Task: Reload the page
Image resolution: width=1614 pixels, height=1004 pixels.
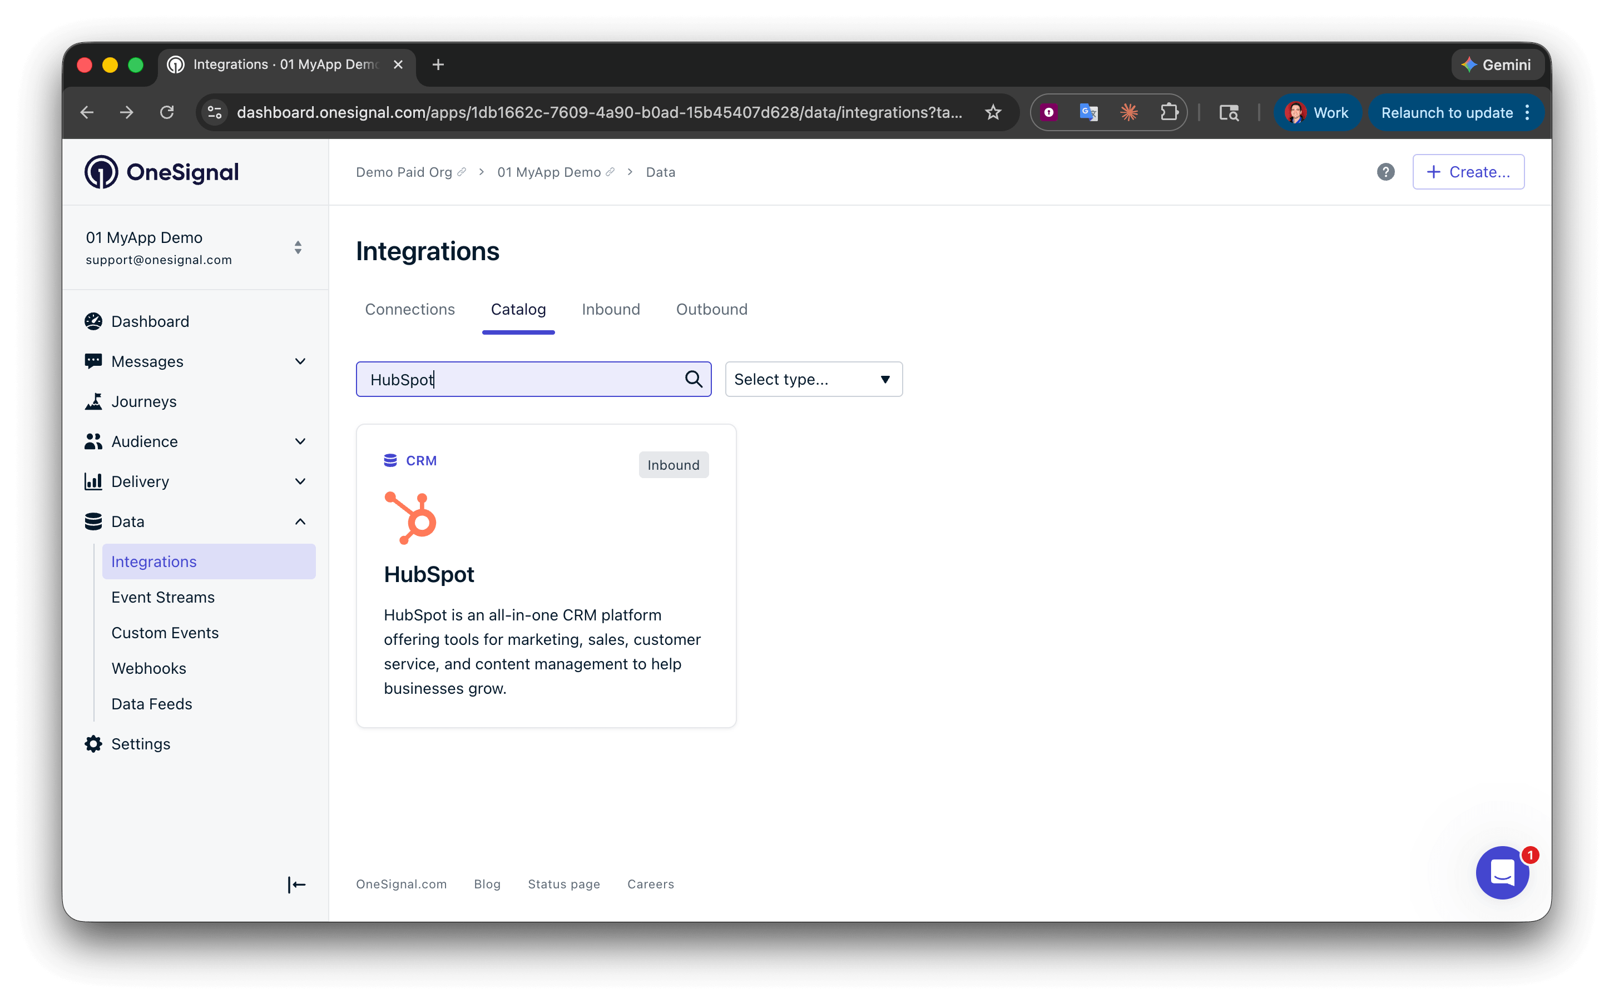Action: (x=167, y=113)
